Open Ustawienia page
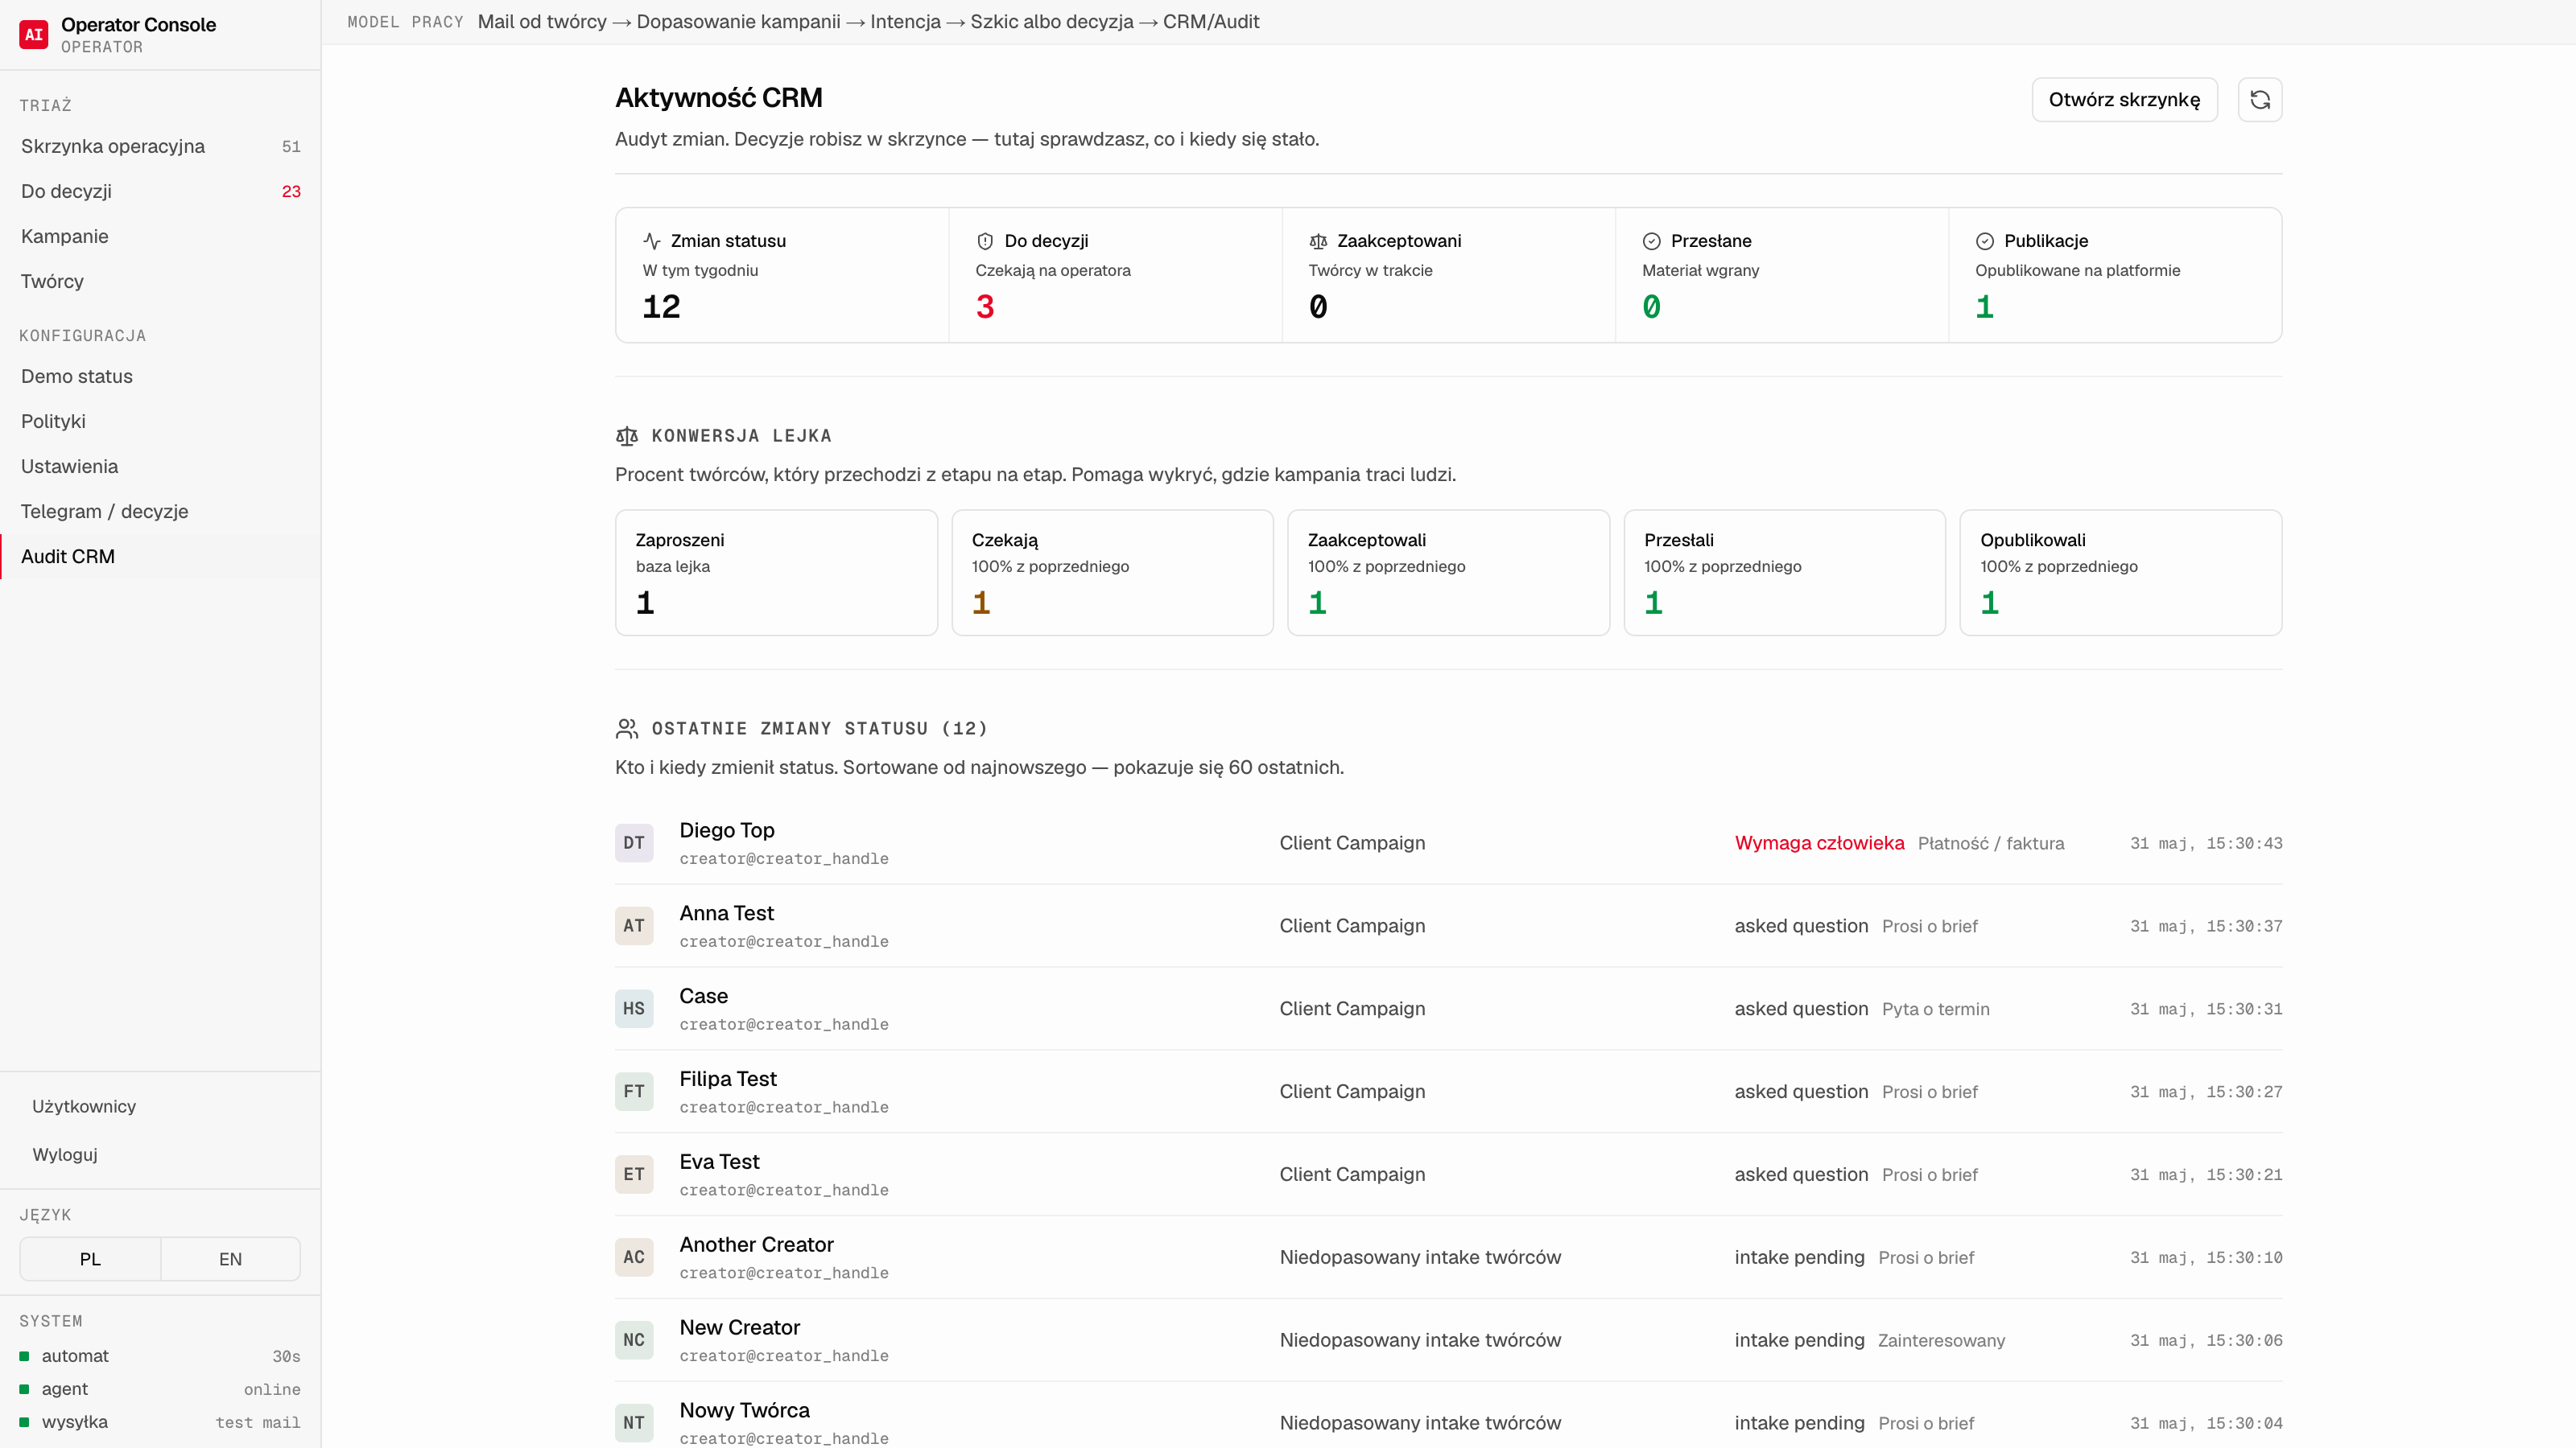Viewport: 2576px width, 1448px height. (x=160, y=466)
